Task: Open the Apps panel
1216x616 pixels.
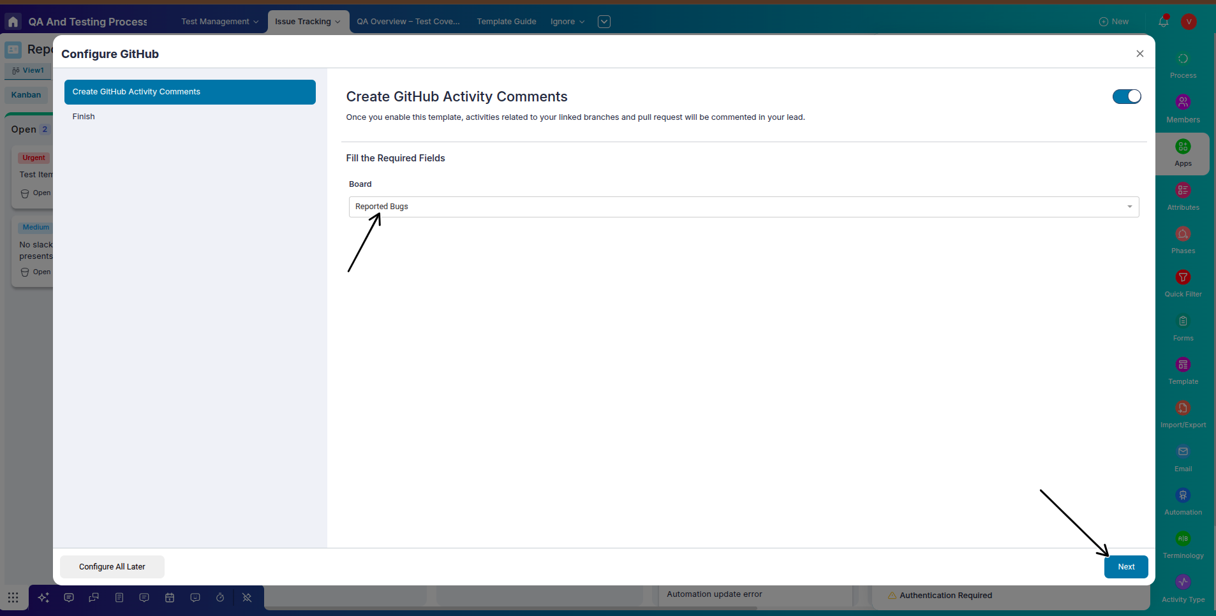Action: click(1183, 153)
